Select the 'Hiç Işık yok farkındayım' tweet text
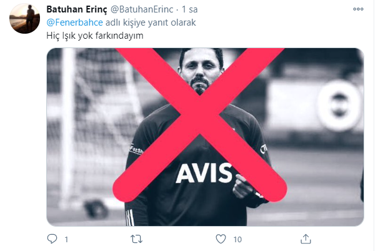Image resolution: width=378 pixels, height=251 pixels. [95, 36]
